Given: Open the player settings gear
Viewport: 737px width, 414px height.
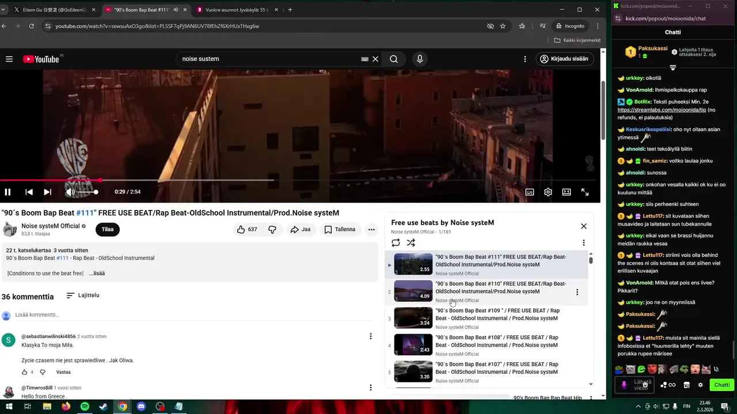Looking at the screenshot, I should coord(548,192).
